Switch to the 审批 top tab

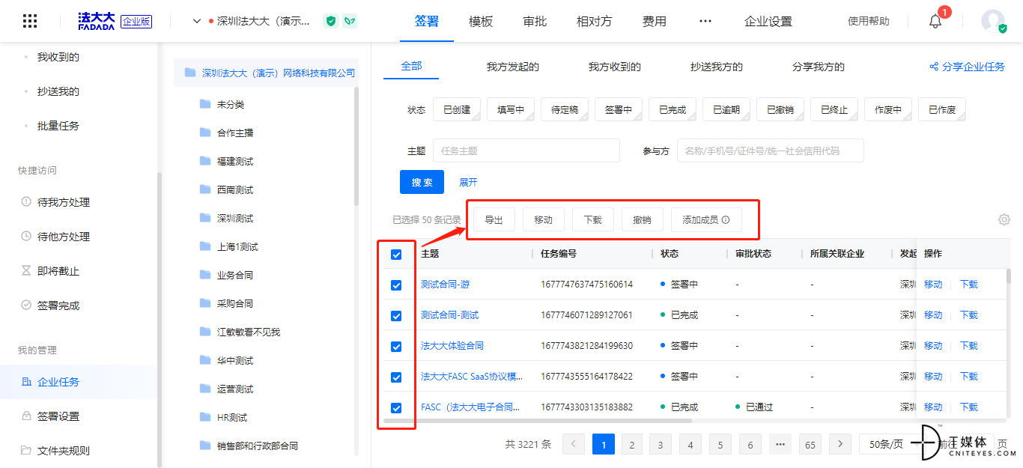point(535,21)
